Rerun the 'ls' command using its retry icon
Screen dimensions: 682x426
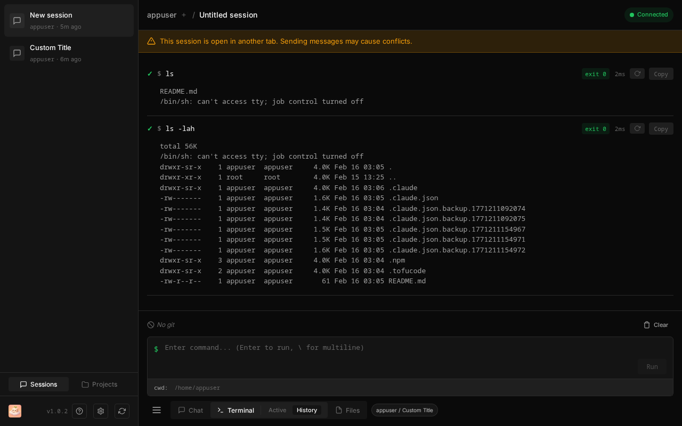click(x=637, y=73)
